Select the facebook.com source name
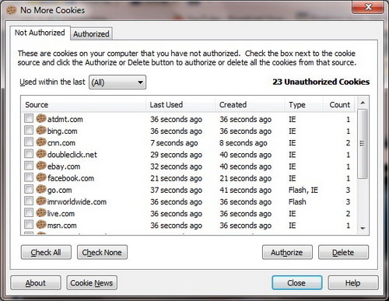 pos(71,178)
